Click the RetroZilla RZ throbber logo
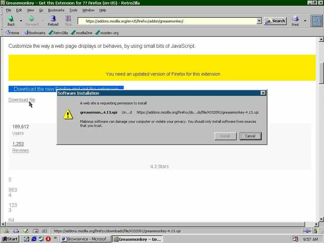This screenshot has width=324, height=243. tap(316, 21)
